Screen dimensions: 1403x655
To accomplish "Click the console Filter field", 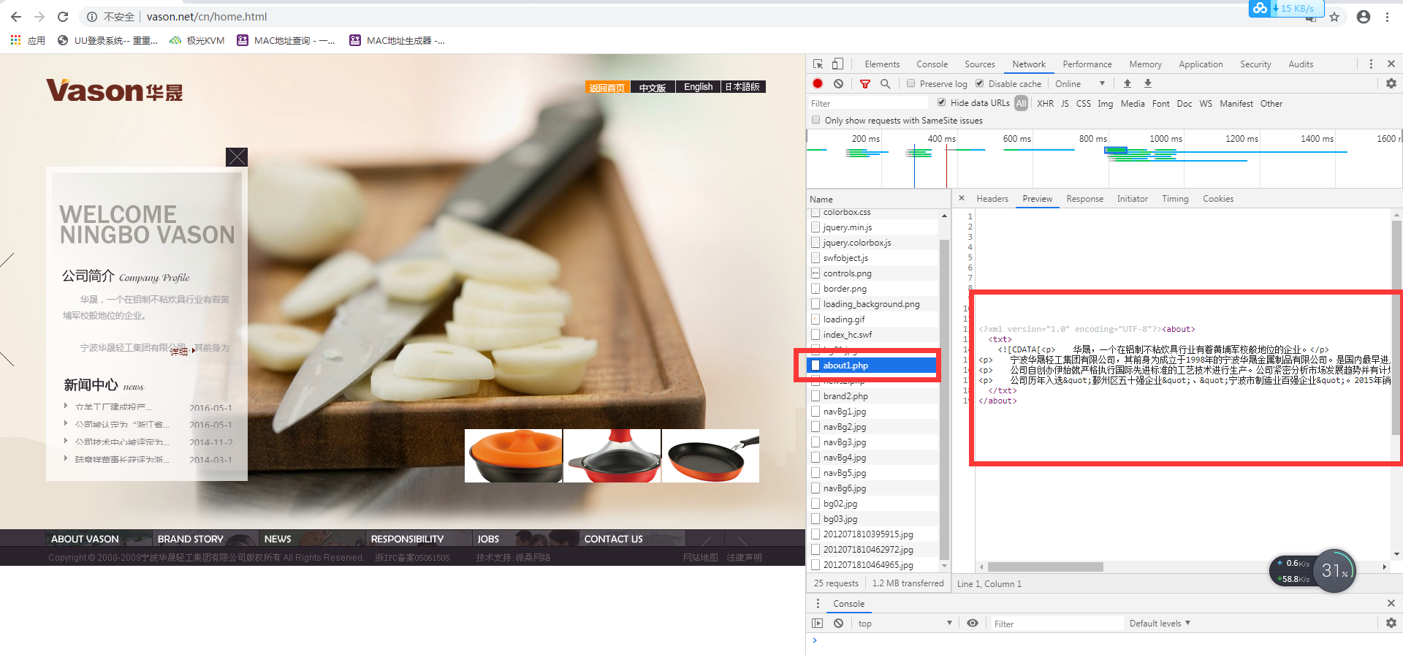I will pos(1056,624).
